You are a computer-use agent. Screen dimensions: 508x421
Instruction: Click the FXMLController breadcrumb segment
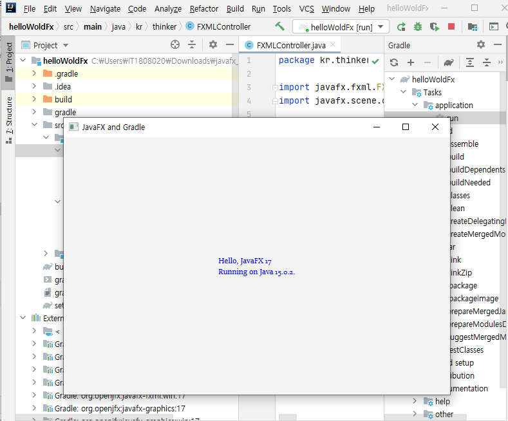tap(218, 26)
